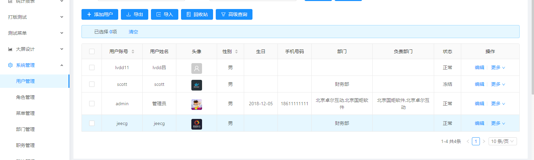Open Advanced Query filter
534x160 pixels.
pyautogui.click(x=234, y=14)
